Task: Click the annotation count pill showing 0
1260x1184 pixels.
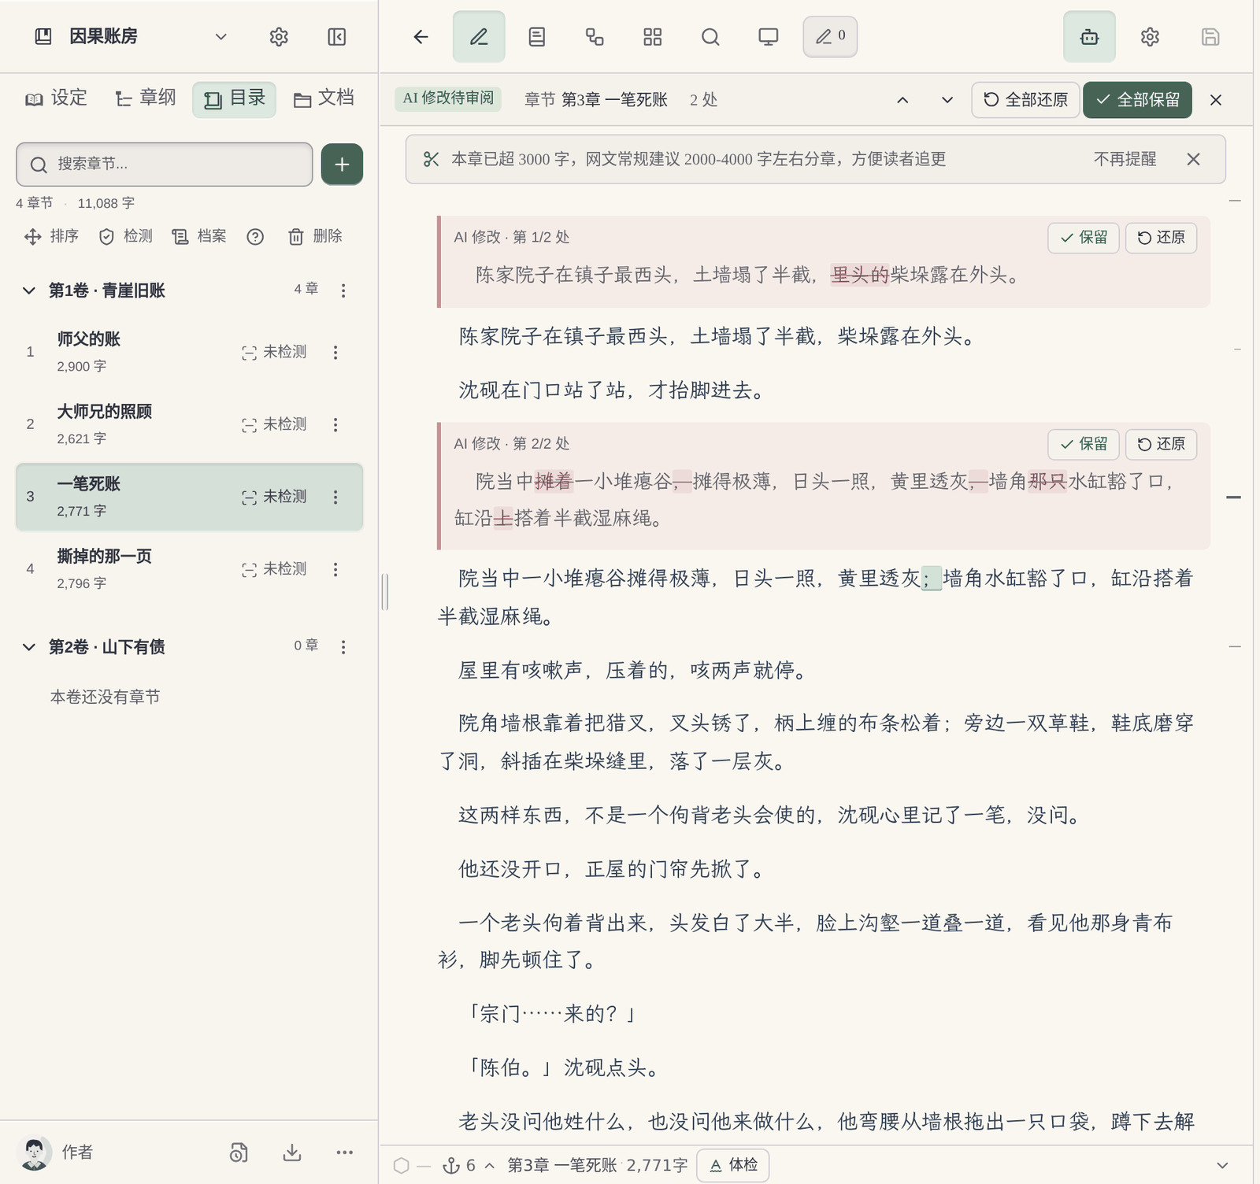Action: (x=830, y=37)
